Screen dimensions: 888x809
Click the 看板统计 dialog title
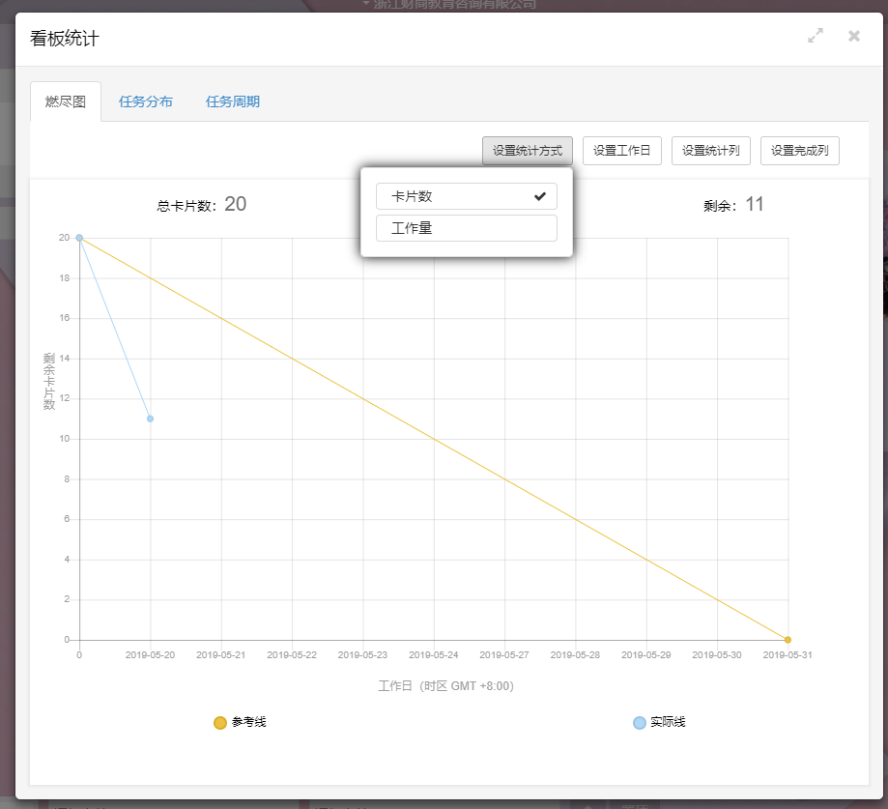65,39
